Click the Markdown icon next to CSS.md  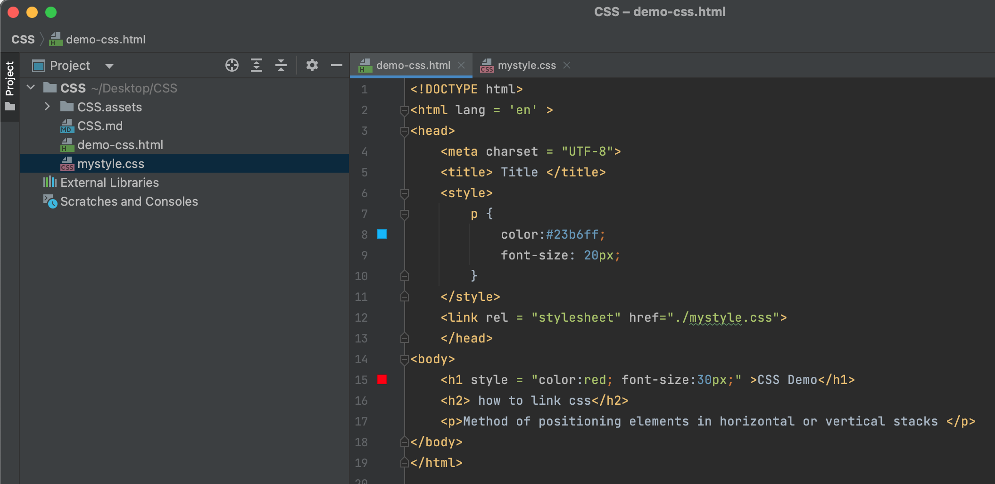coord(67,126)
